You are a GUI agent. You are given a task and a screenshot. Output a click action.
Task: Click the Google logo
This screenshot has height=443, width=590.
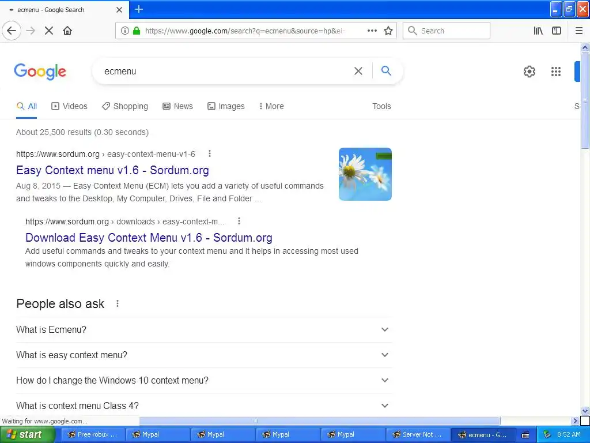40,72
